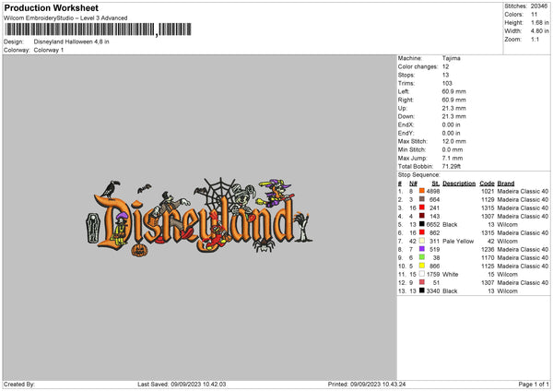Click design name 'Disneyland Halloween 4,8 in'
This screenshot has height=391, width=553.
coord(71,41)
